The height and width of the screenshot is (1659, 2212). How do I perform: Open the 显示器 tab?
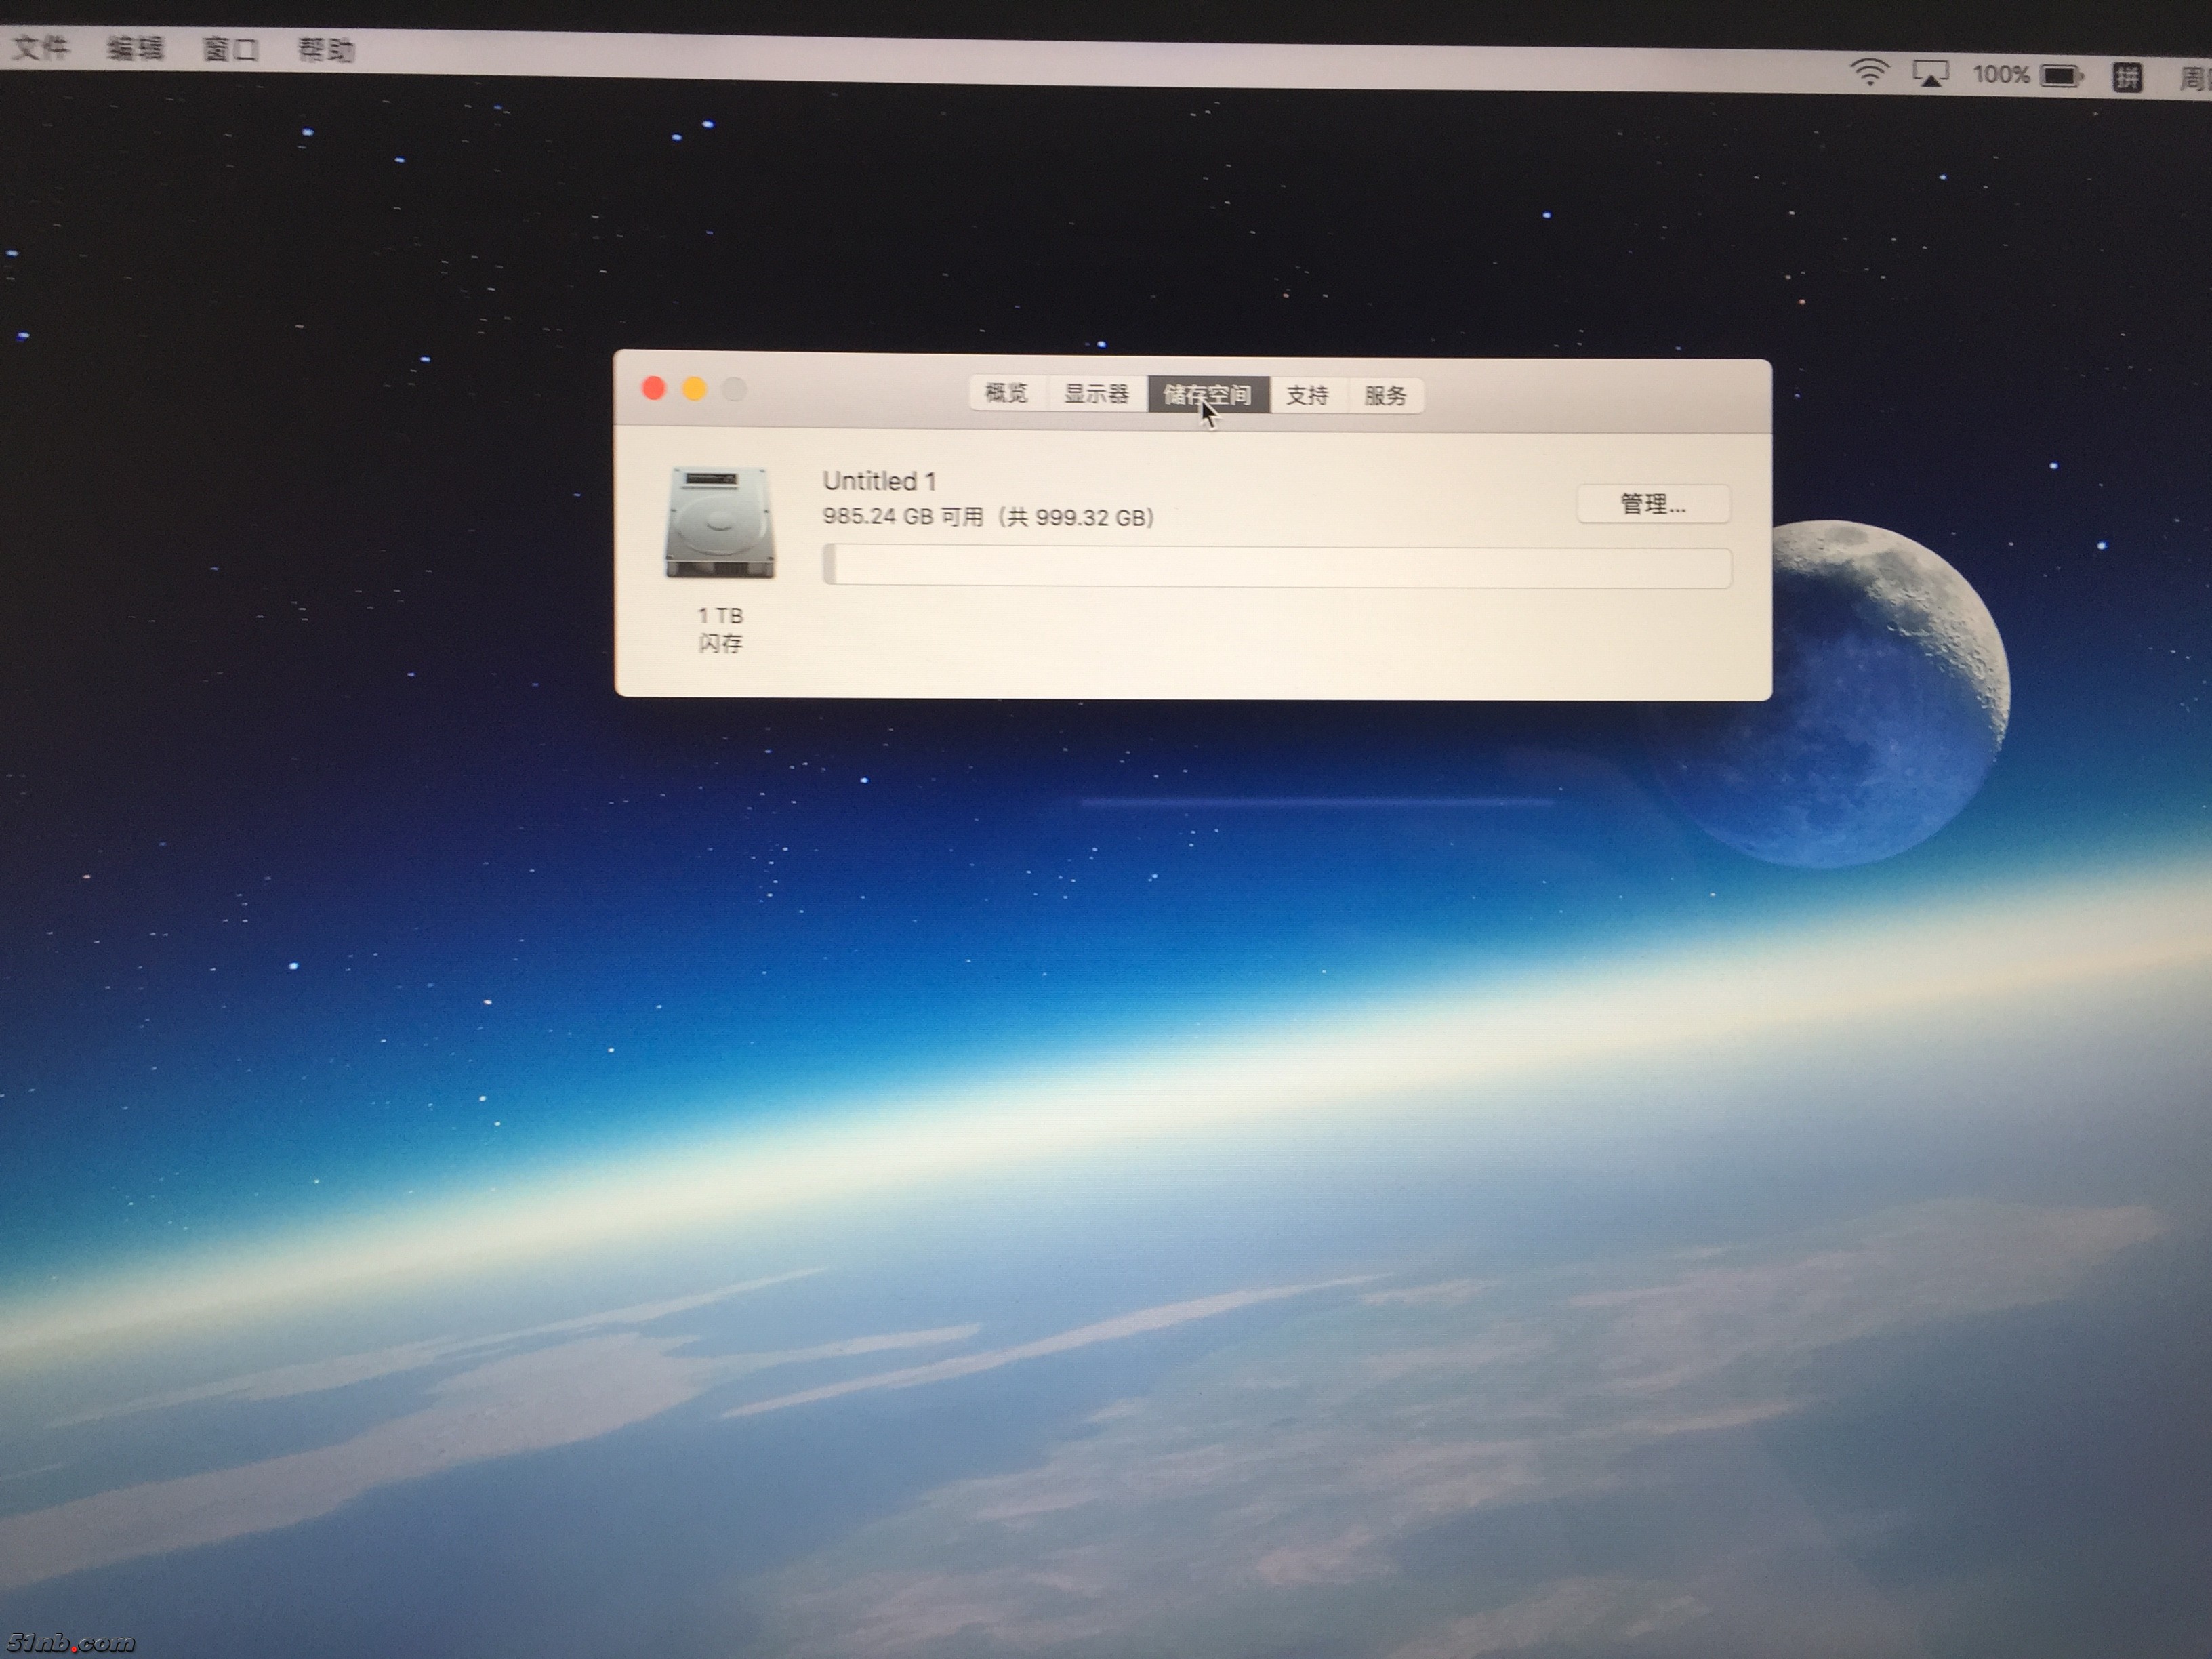pos(1096,394)
